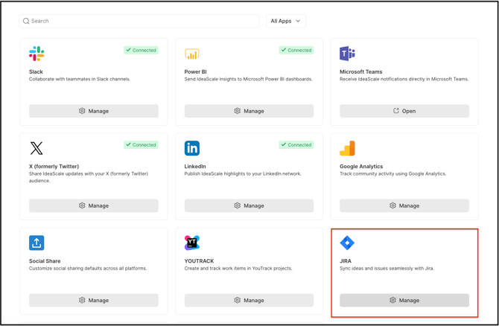The image size is (499, 326).
Task: Click the Power BI logo icon
Action: click(191, 54)
